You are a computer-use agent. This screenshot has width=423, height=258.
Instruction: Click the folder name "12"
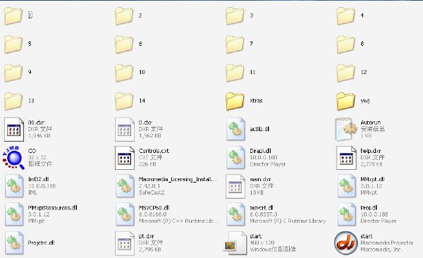coord(364,72)
